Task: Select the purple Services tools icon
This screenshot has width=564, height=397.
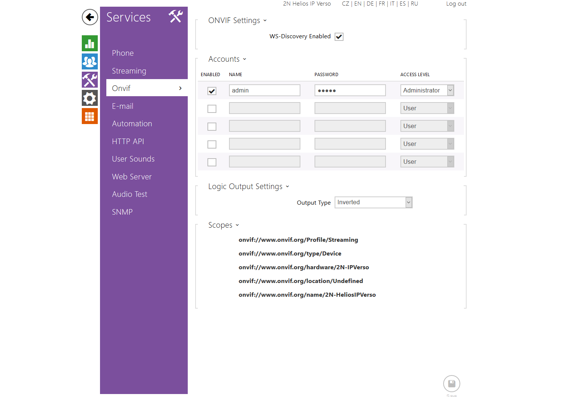Action: (x=90, y=79)
